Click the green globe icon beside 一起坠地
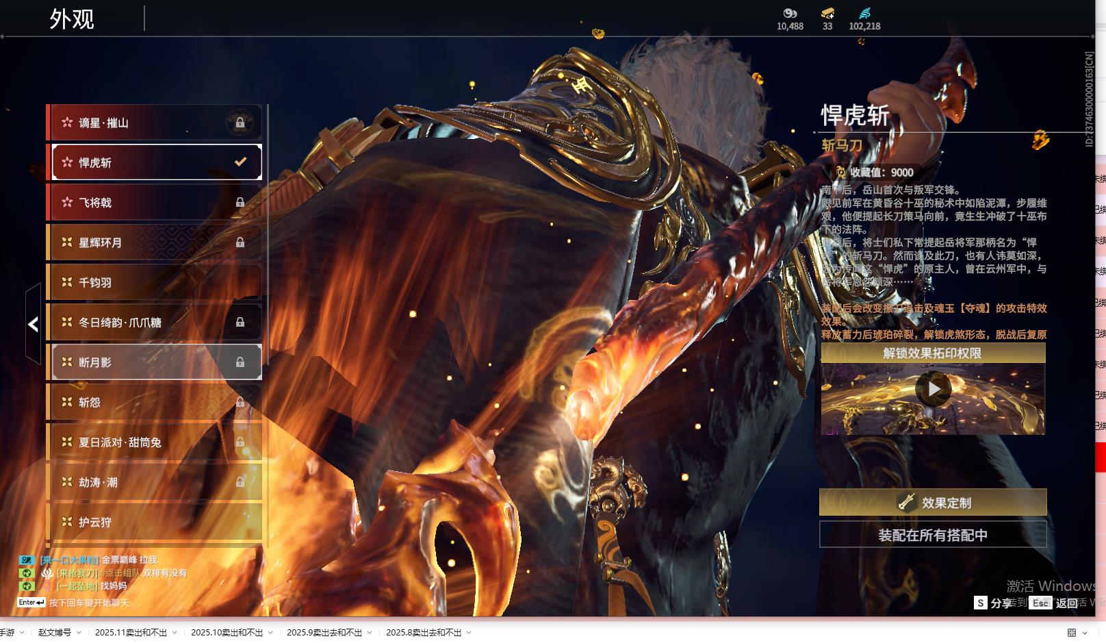The height and width of the screenshot is (643, 1106). [x=26, y=586]
